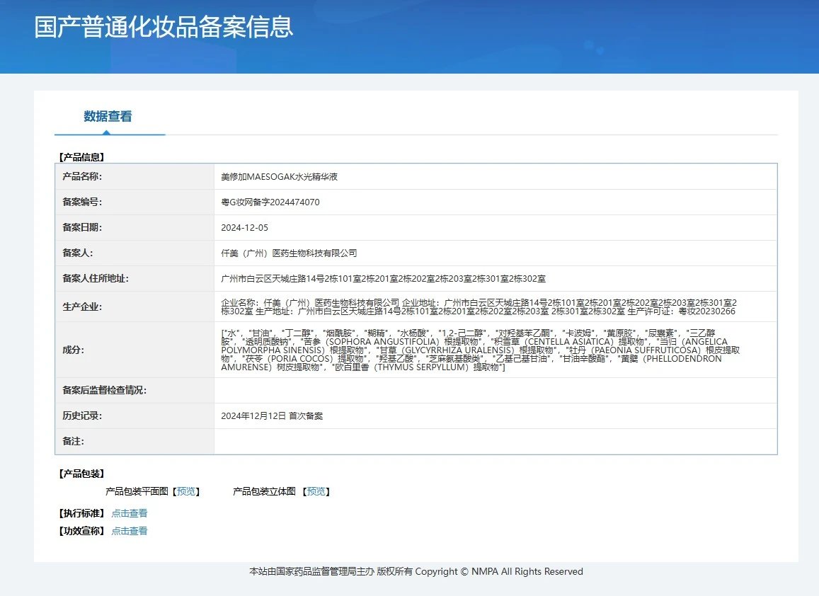Click the 生产企业 details text
The width and height of the screenshot is (819, 596).
tap(479, 307)
